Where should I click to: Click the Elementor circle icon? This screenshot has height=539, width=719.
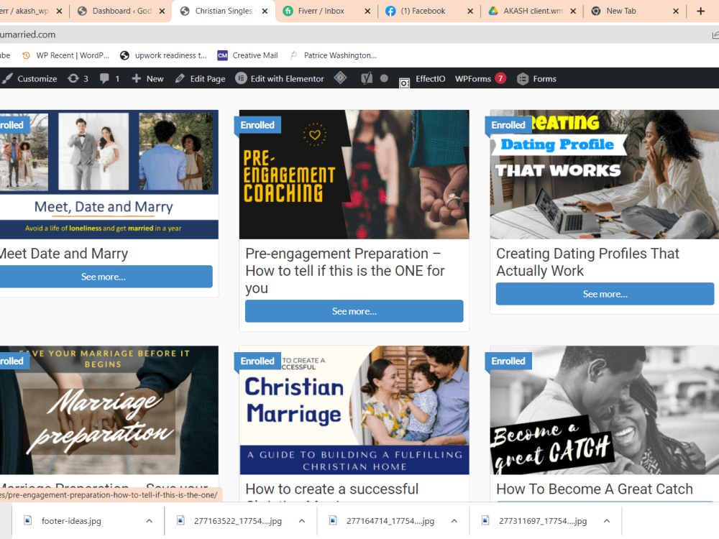point(241,78)
